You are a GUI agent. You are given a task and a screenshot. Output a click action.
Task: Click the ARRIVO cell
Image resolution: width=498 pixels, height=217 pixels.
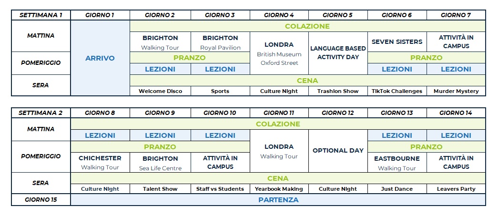pyautogui.click(x=100, y=58)
